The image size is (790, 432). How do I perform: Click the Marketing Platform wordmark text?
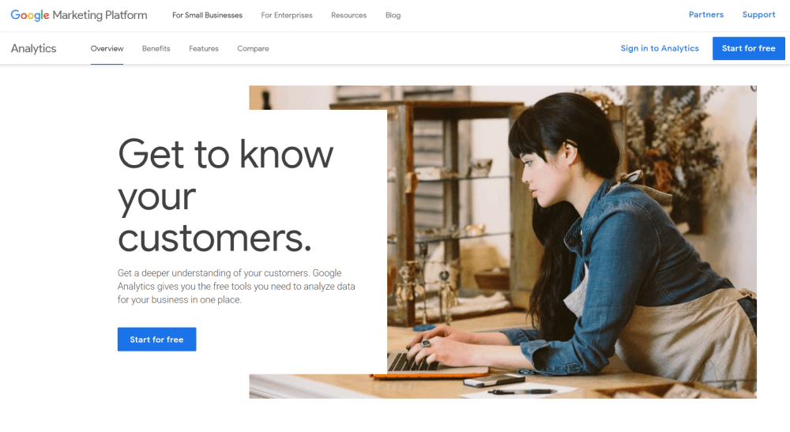pyautogui.click(x=100, y=15)
